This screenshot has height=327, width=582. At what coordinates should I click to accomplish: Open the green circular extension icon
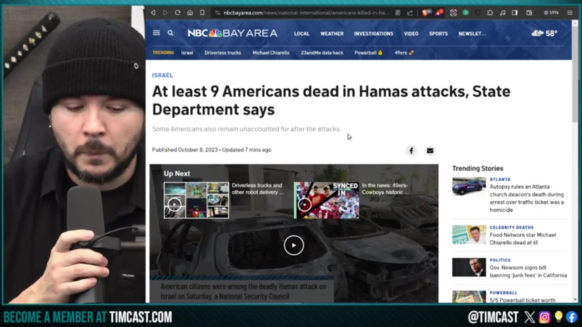tap(466, 13)
